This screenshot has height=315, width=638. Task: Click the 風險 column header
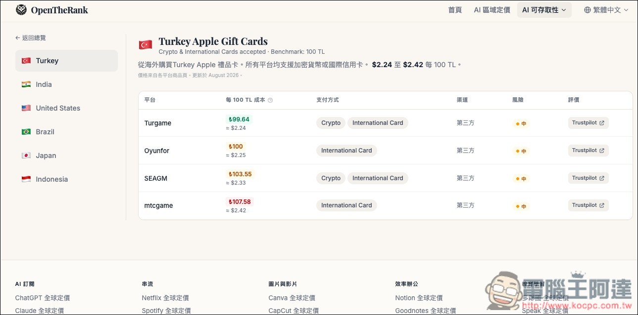click(x=518, y=100)
